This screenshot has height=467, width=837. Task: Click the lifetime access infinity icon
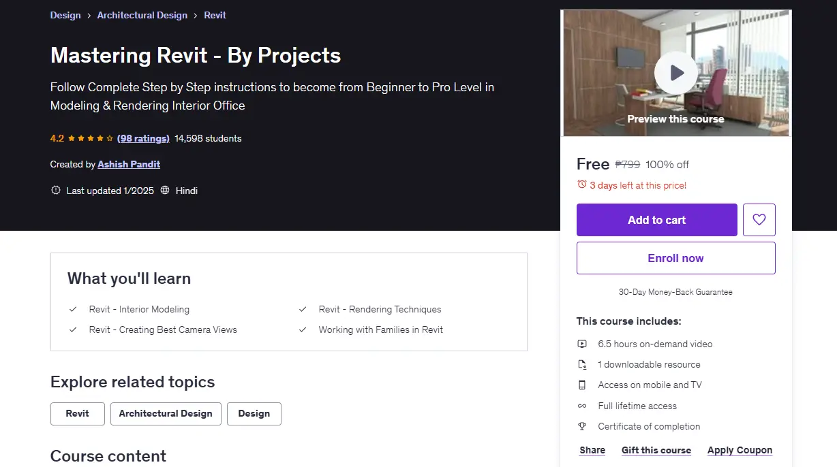[x=582, y=406]
